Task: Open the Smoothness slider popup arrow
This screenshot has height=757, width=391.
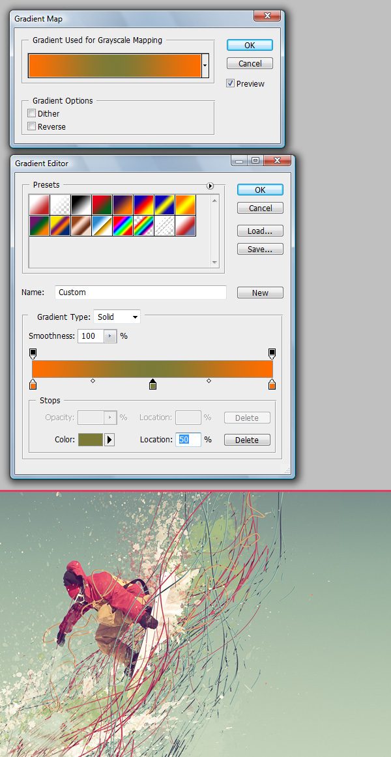Action: (110, 336)
